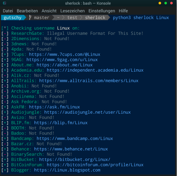Follow the bitbucket.org/Linux/ URL
The width and height of the screenshot is (177, 176).
coord(75,160)
